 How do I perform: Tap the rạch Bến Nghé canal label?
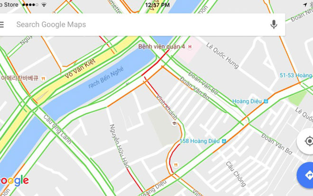[106, 77]
